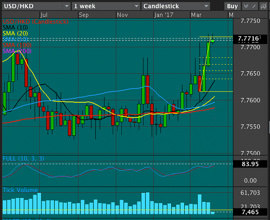Click the 0.00 stochastic axis label
Viewport: 270px width, 220px height.
tap(250, 180)
